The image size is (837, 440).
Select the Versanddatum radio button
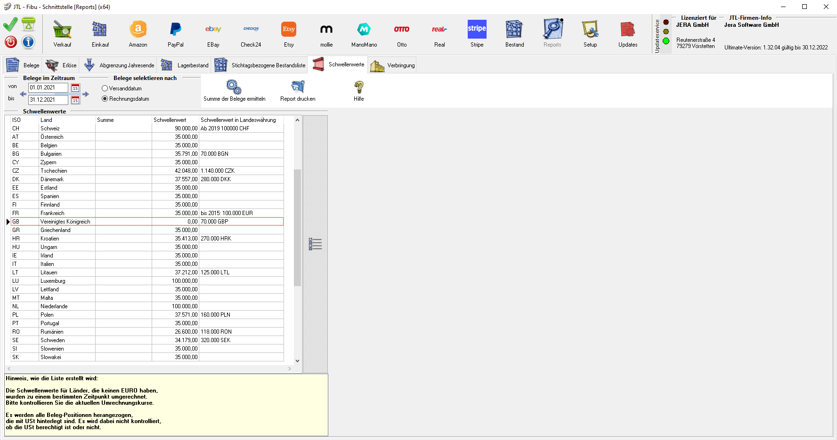[105, 88]
